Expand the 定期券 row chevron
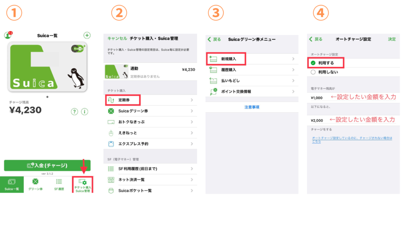 tap(192, 100)
